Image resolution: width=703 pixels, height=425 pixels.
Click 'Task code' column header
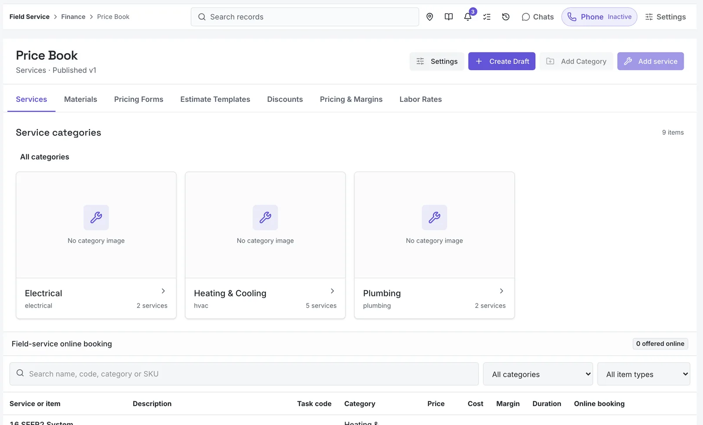(314, 403)
